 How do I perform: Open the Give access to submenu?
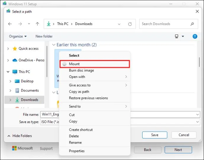coord(95,85)
